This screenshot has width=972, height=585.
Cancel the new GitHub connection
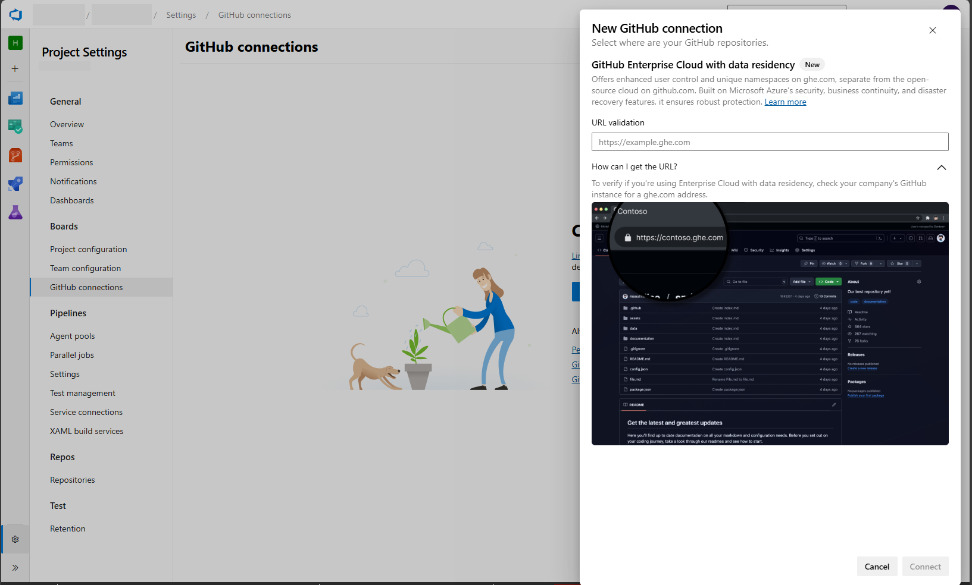(877, 567)
